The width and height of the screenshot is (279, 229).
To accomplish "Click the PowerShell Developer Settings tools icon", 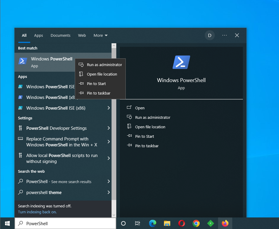I will [x=20, y=128].
